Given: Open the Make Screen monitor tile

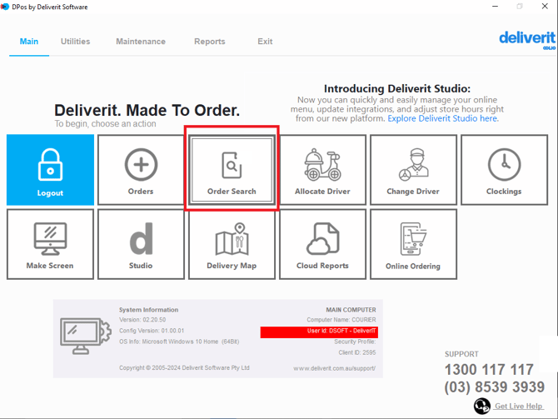Looking at the screenshot, I should click(50, 244).
